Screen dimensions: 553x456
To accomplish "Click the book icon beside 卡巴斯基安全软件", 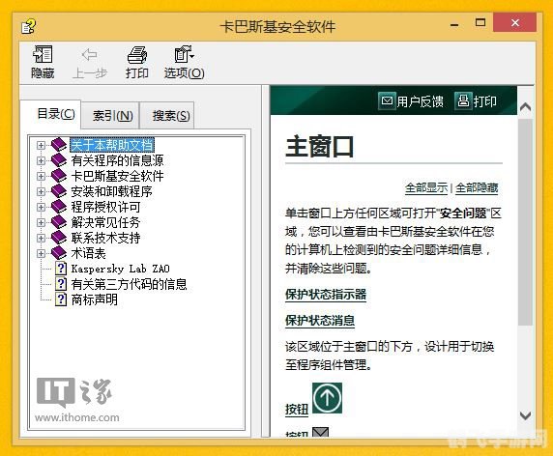I will click(x=59, y=176).
